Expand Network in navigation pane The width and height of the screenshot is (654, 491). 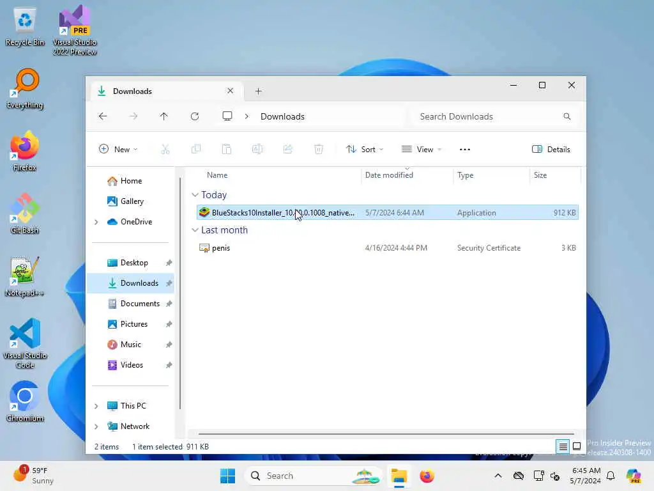coord(96,426)
